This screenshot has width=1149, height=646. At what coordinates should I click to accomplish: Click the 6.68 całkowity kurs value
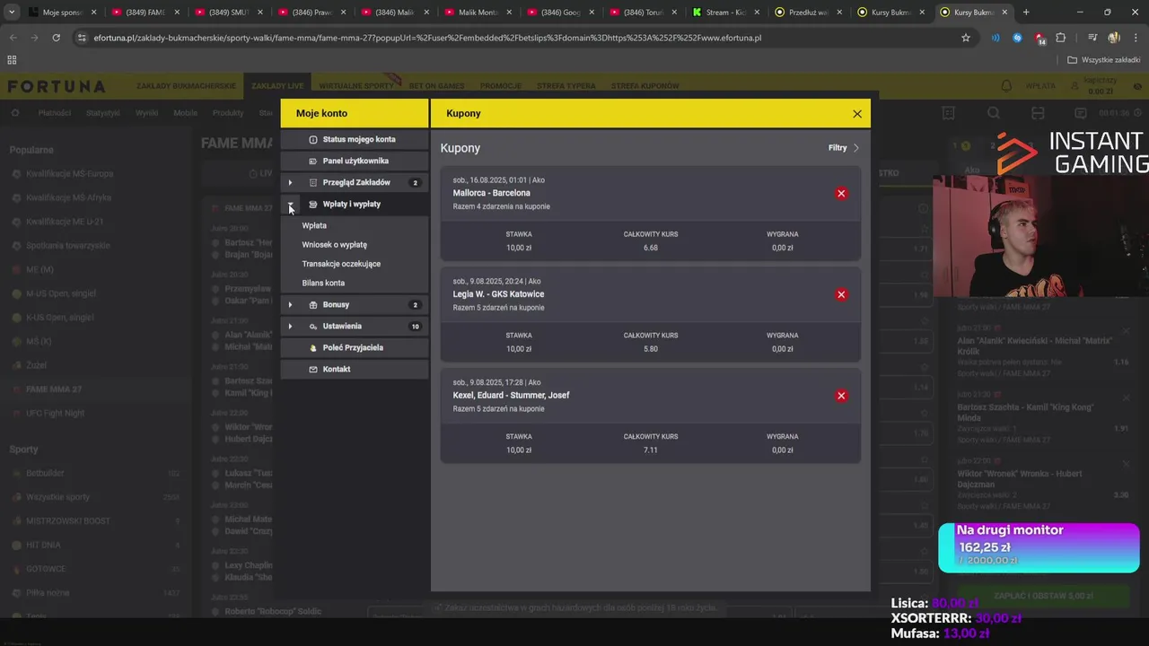[x=651, y=248]
